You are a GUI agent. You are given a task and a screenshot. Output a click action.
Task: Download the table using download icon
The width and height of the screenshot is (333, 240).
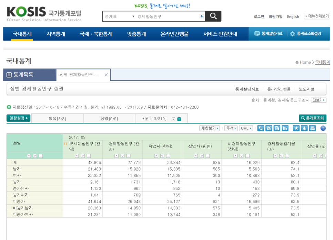[304, 128]
